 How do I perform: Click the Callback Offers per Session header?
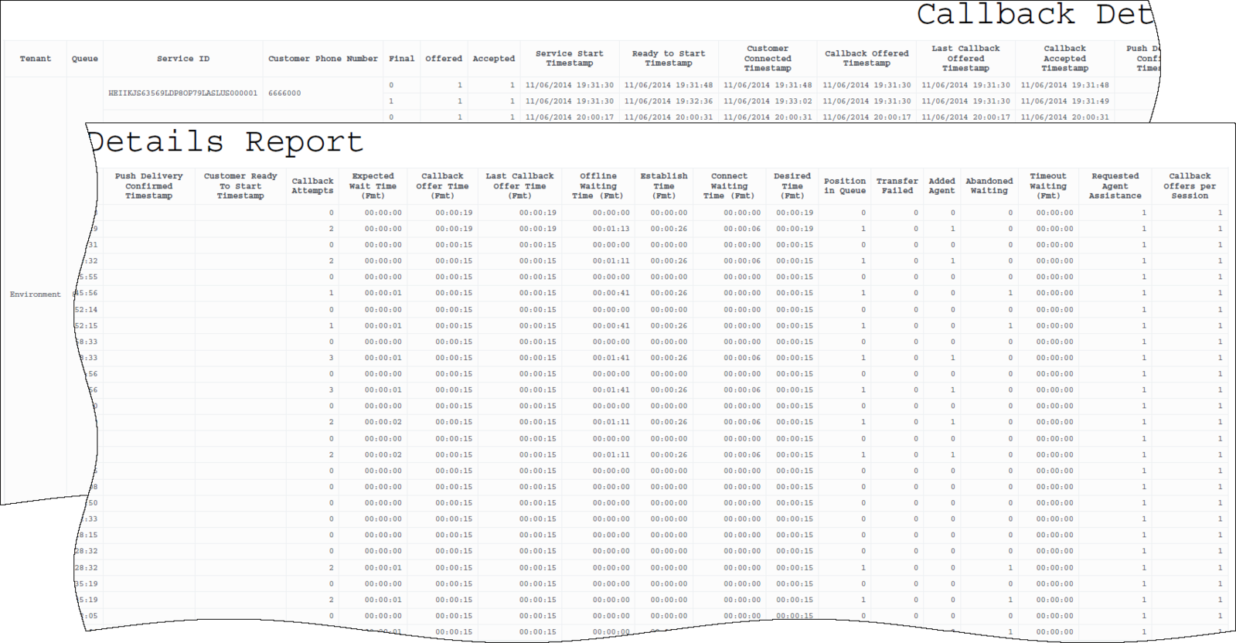1190,186
